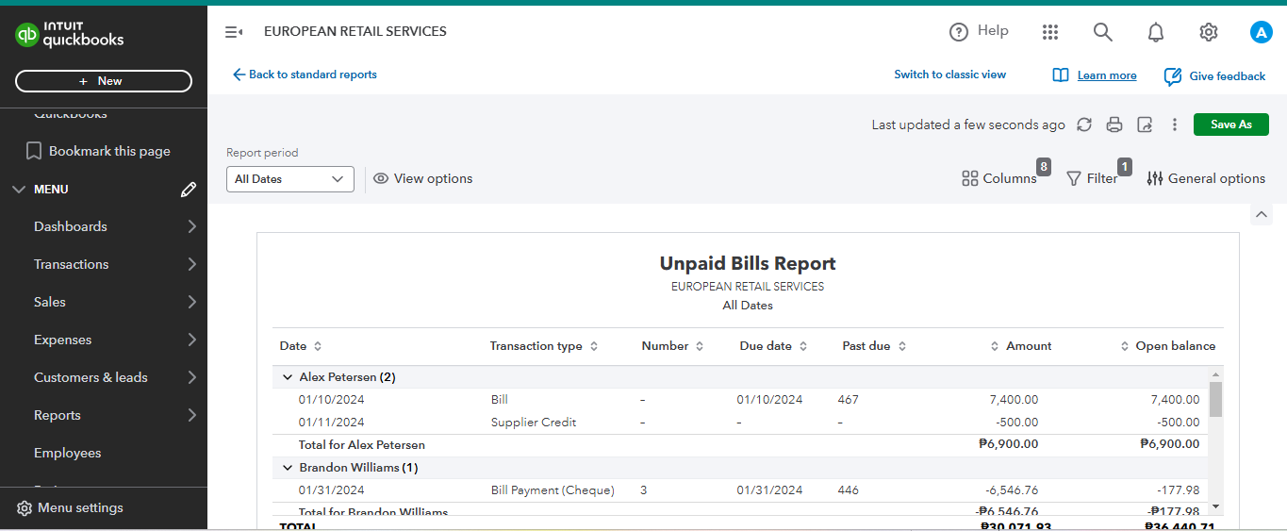Click Give feedback

(1214, 76)
